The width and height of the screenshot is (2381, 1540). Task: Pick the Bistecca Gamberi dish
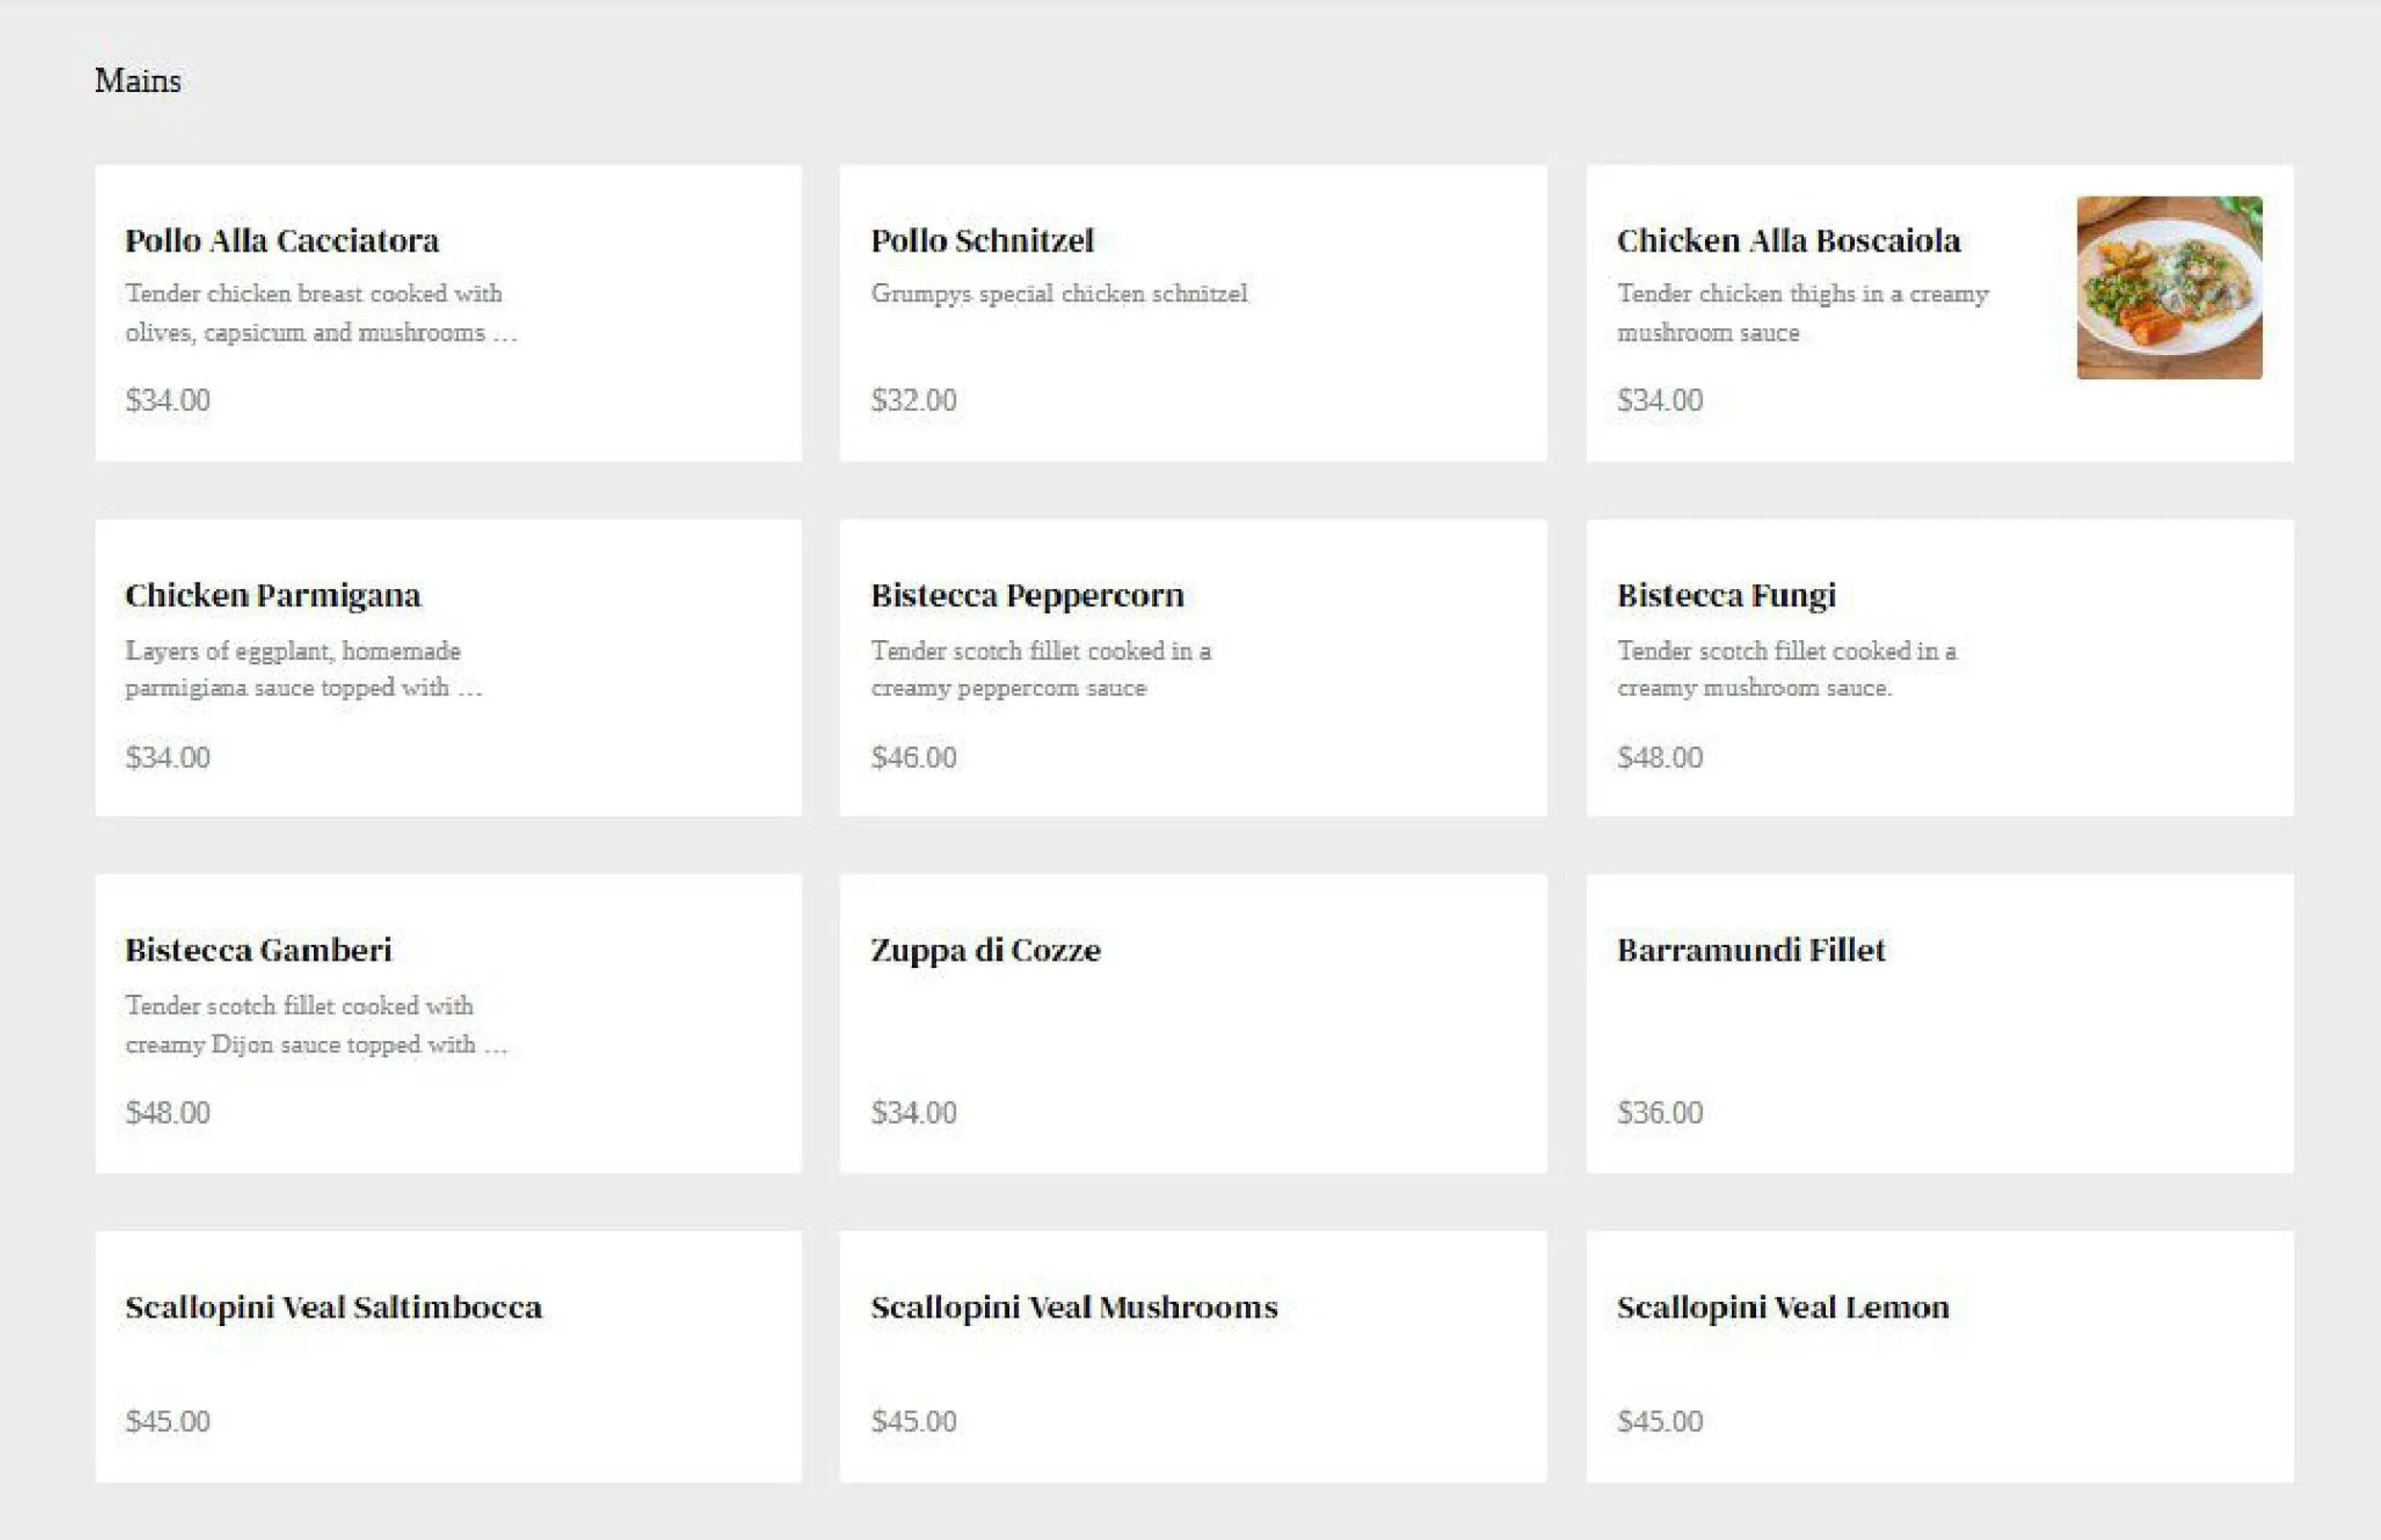[x=448, y=1024]
